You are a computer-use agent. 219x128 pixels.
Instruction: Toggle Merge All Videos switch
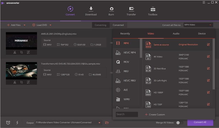[x=180, y=123]
